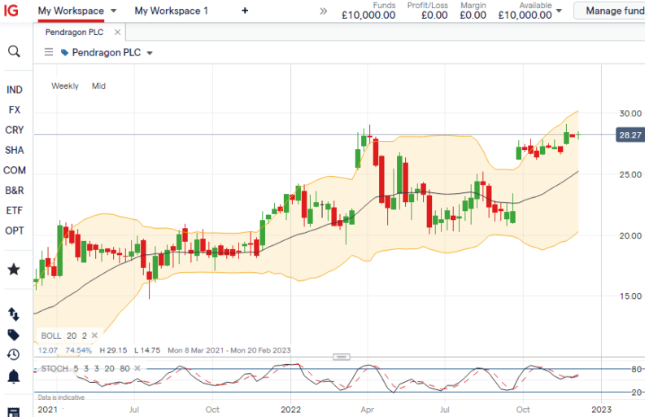Screen dimensions: 645x417
Task: Click the Oct 2022 time axis label near 2023
Action: click(x=523, y=410)
